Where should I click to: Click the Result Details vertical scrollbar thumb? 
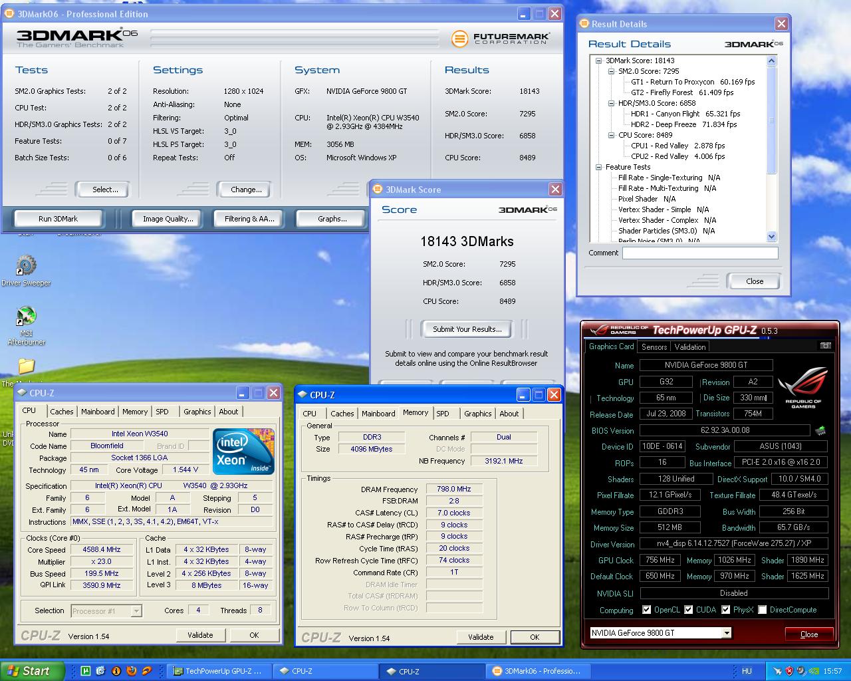point(771,119)
